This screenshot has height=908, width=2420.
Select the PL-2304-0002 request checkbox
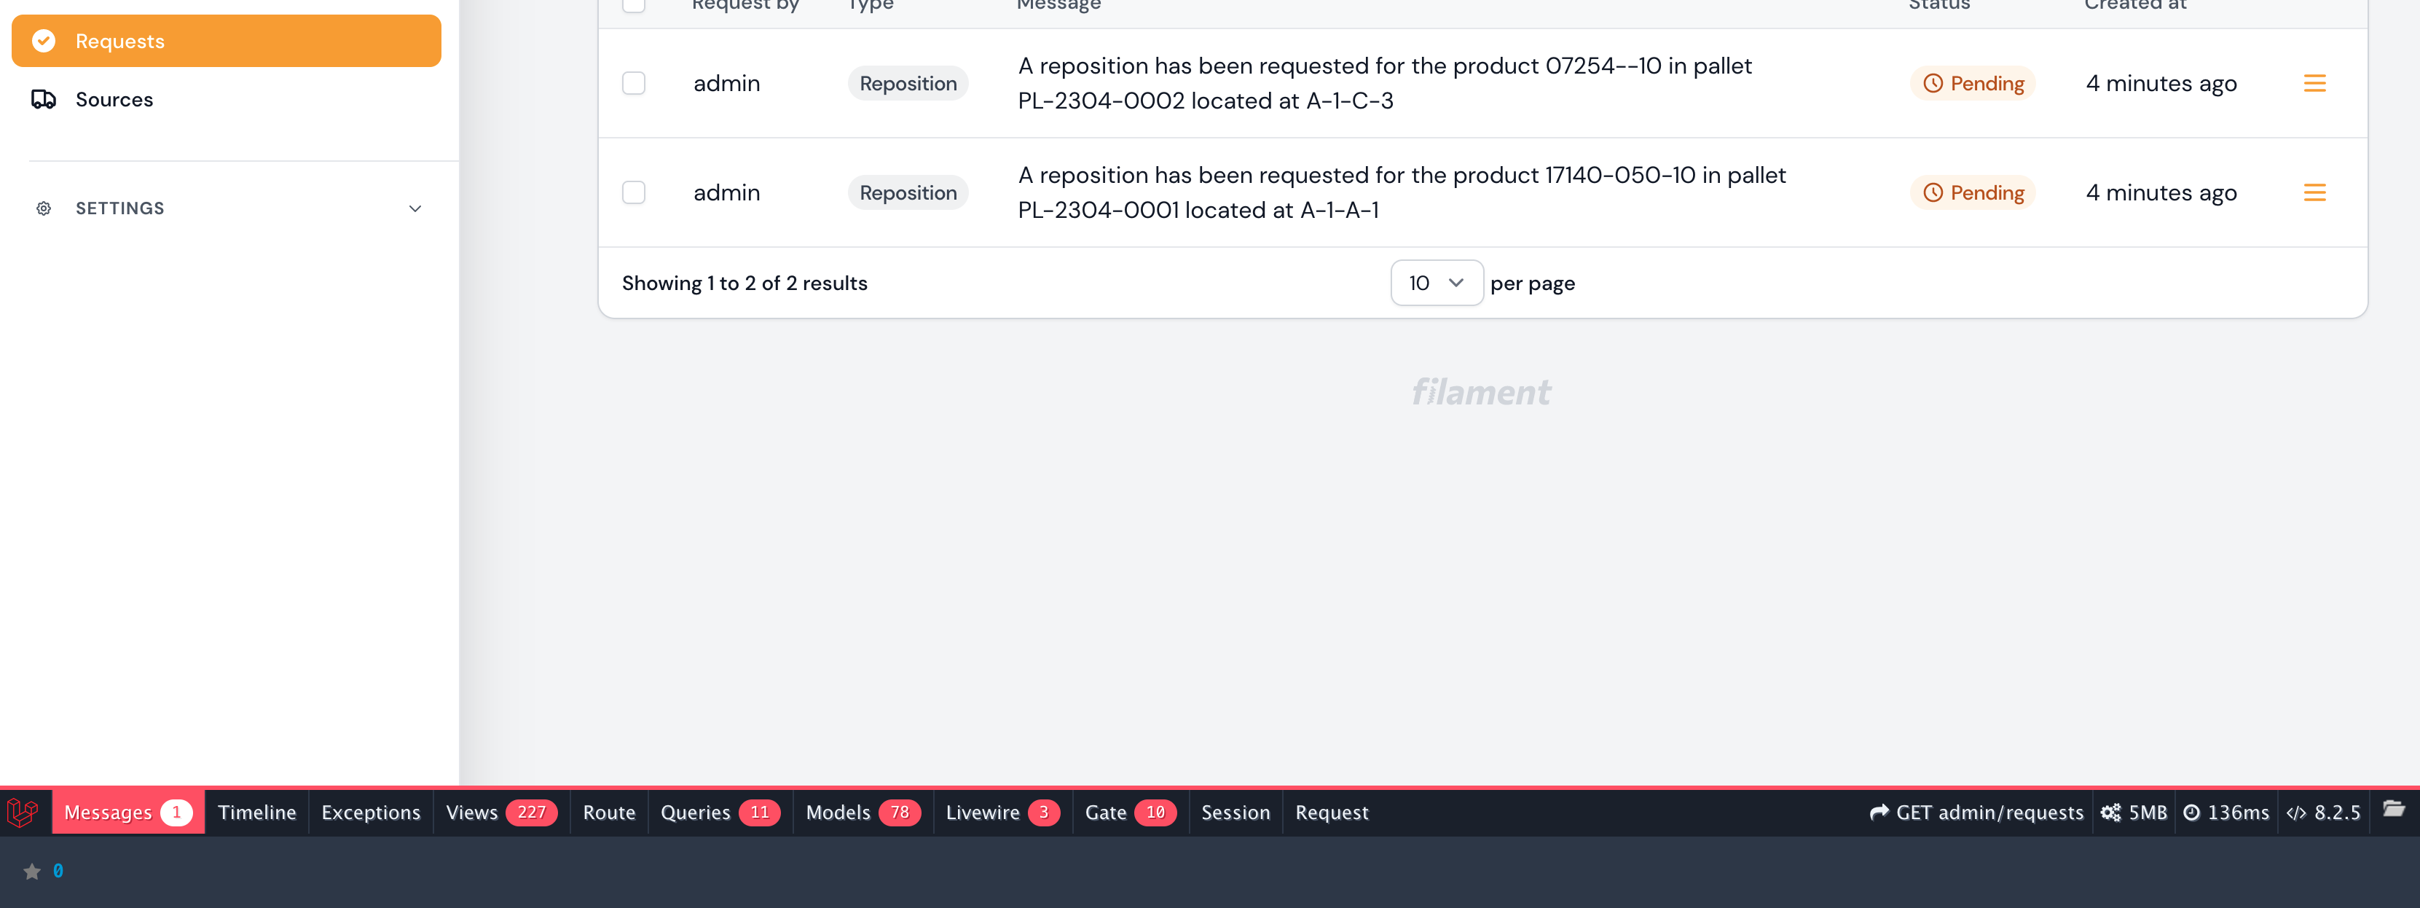pos(634,84)
